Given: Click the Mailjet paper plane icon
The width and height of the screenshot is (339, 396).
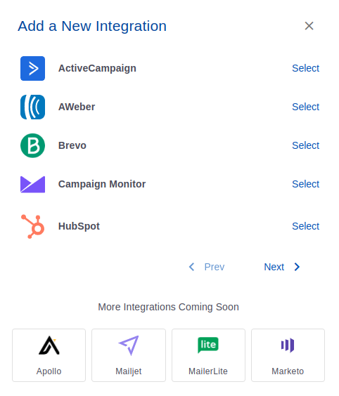Looking at the screenshot, I should 129,345.
